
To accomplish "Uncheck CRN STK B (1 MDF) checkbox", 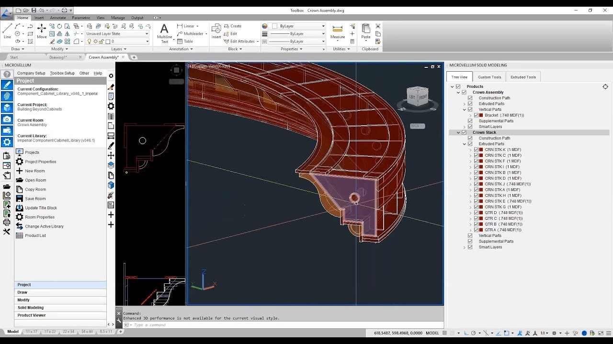I will [476, 172].
